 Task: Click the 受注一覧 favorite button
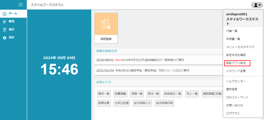pos(153,94)
